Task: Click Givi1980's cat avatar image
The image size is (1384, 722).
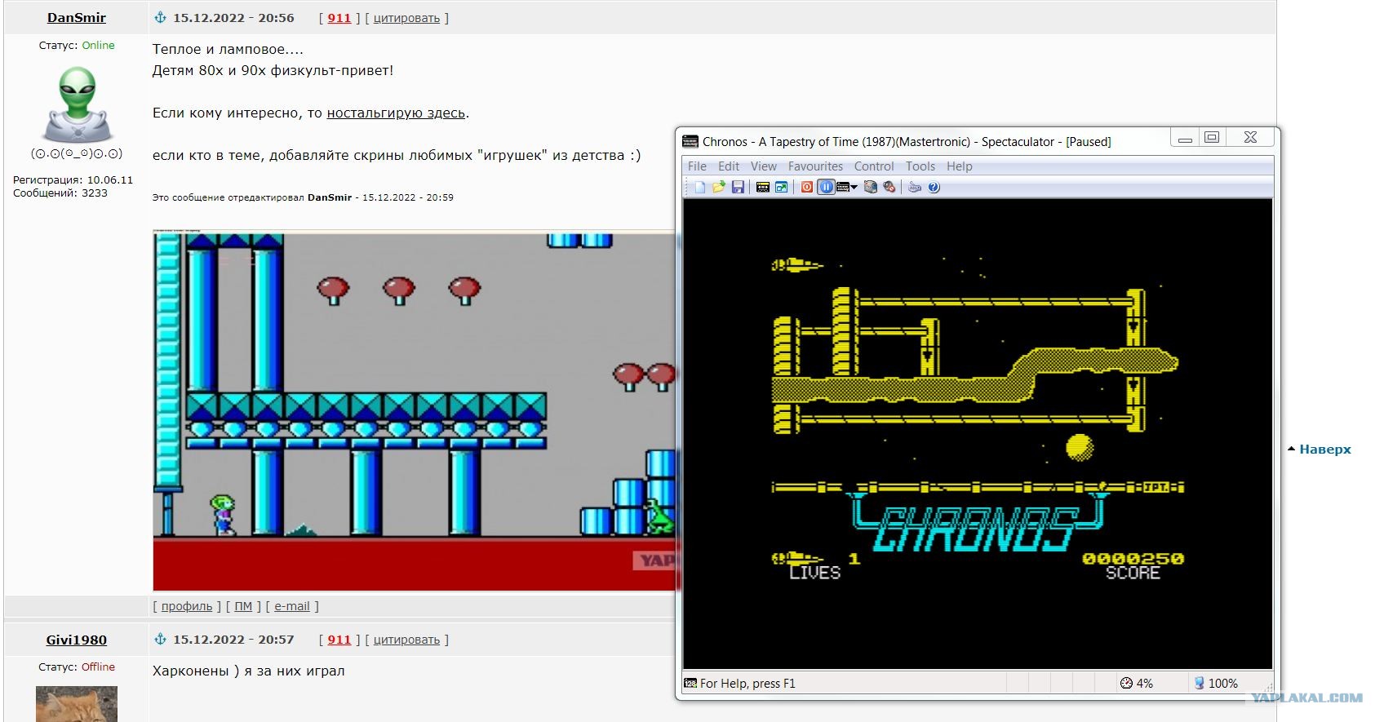Action: click(x=77, y=704)
